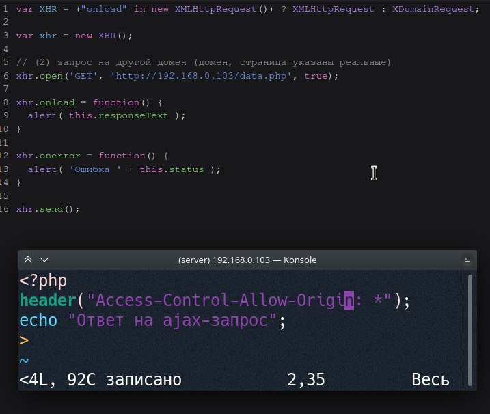This screenshot has width=490, height=414.
Task: Click 'true' argument on line 6
Action: pos(316,76)
